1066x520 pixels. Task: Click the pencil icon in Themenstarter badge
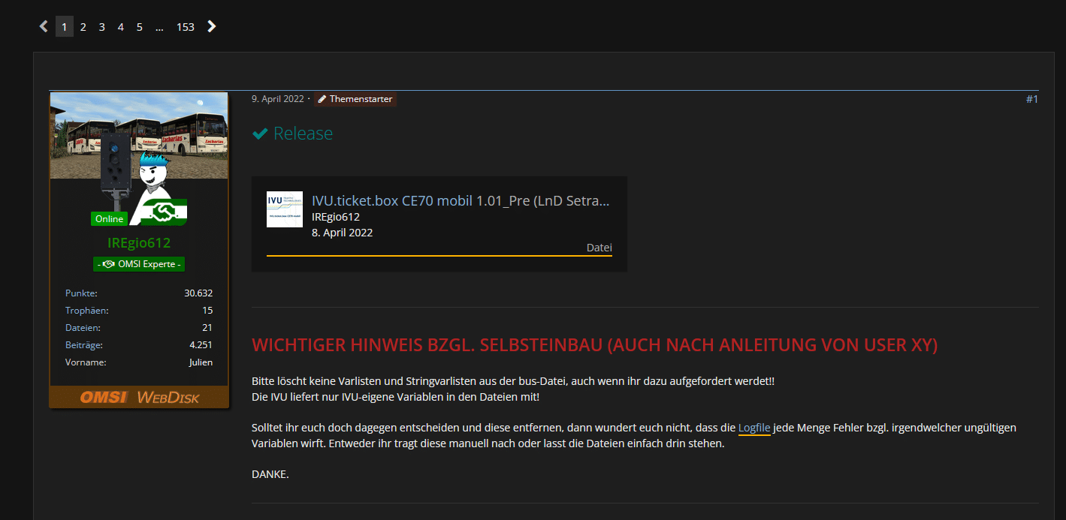click(322, 99)
